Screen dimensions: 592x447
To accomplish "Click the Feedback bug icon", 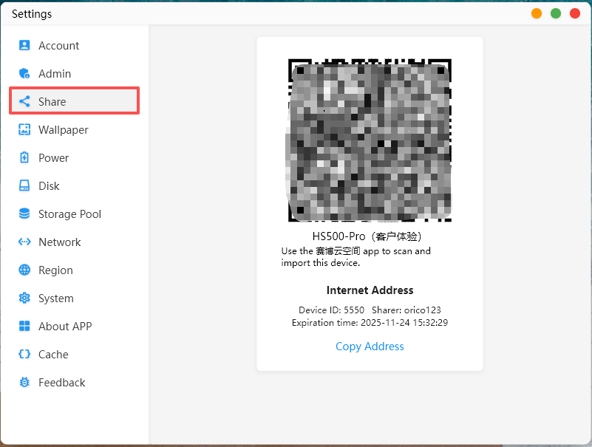I will [24, 382].
